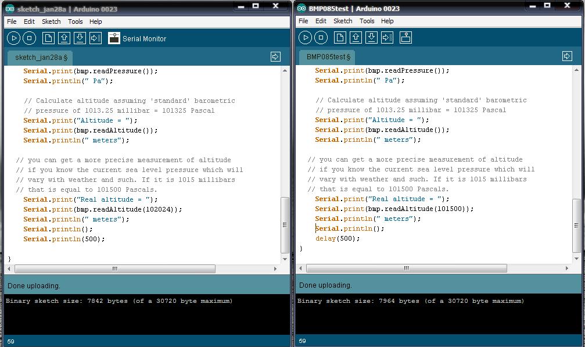Select the sketch_jan28a editor tab

tap(40, 58)
